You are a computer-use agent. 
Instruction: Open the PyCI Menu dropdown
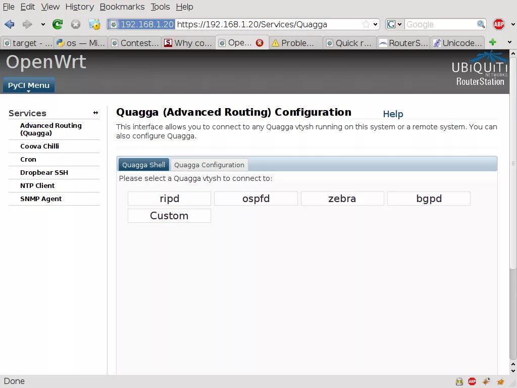pyautogui.click(x=29, y=85)
